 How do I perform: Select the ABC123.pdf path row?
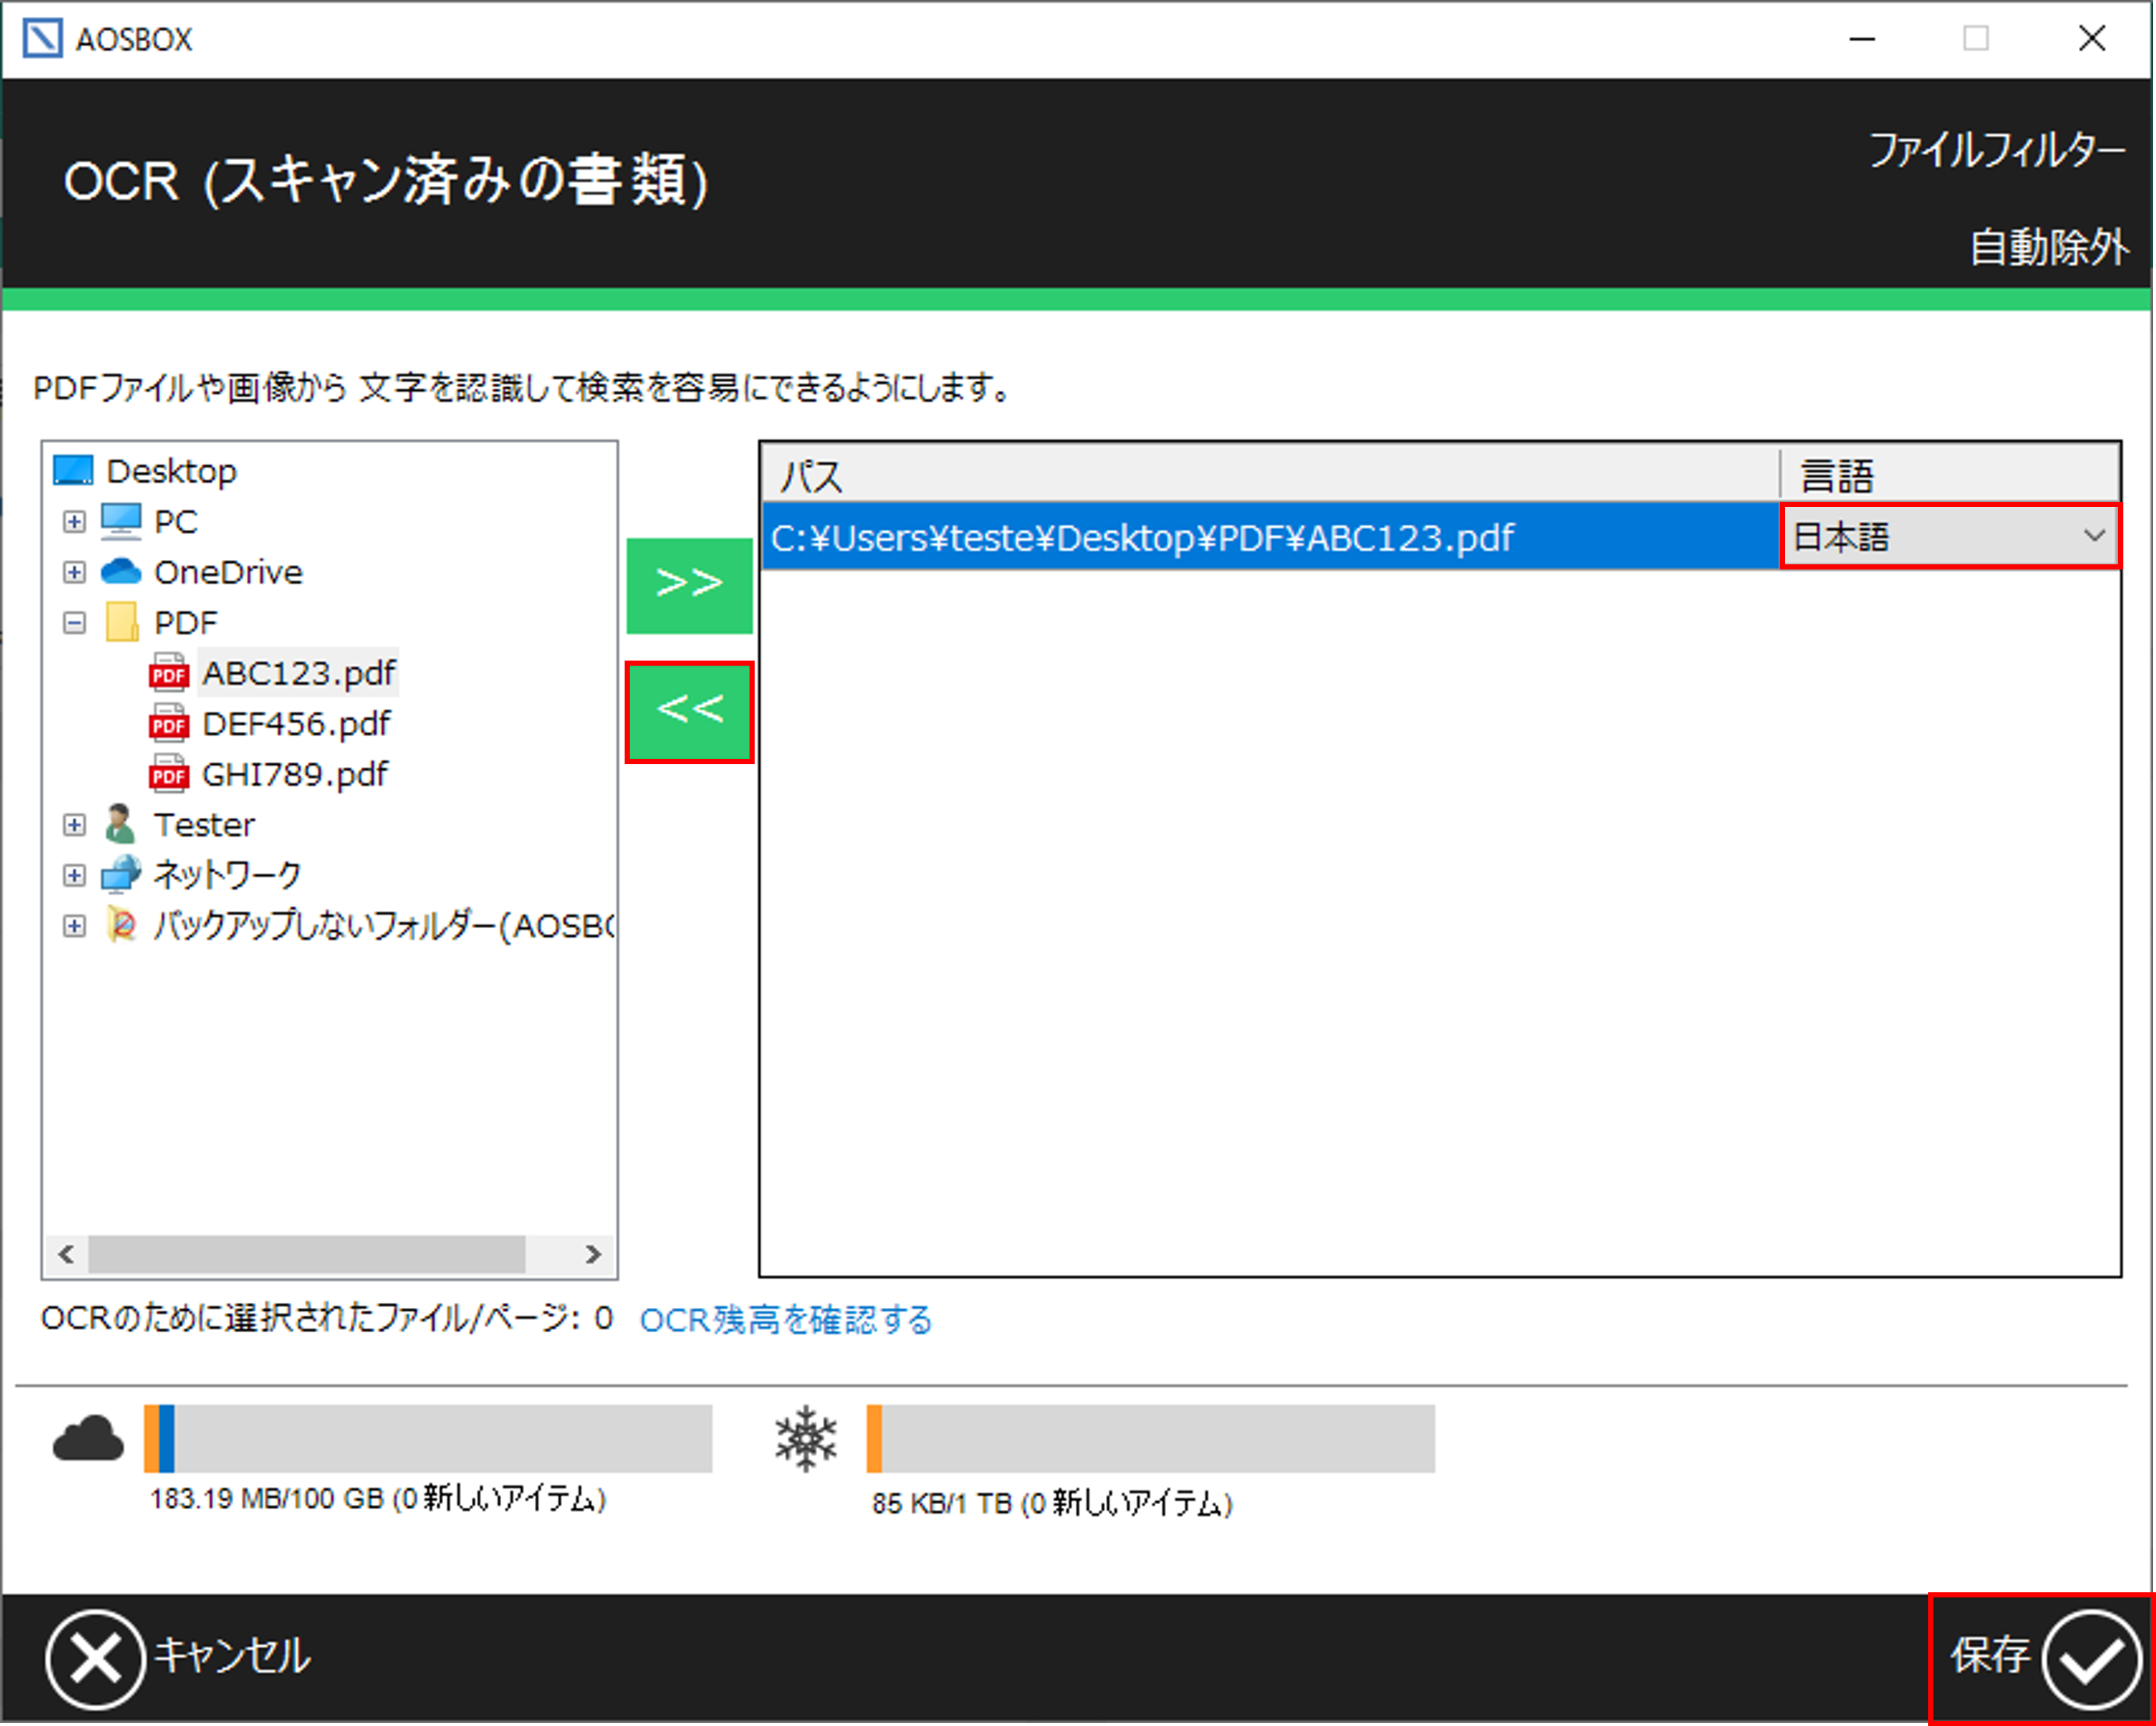tap(1270, 537)
